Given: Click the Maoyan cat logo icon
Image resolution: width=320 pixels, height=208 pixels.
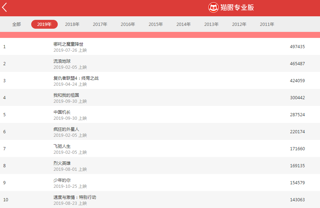Looking at the screenshot, I should (x=213, y=7).
